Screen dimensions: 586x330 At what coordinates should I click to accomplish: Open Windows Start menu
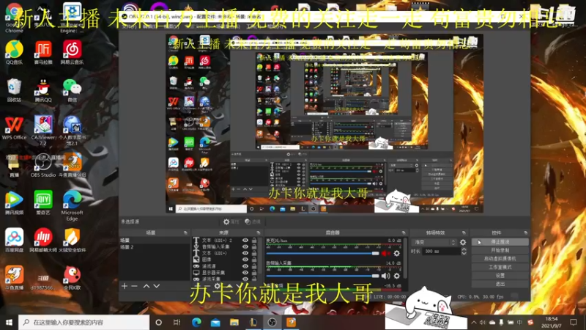coord(9,322)
